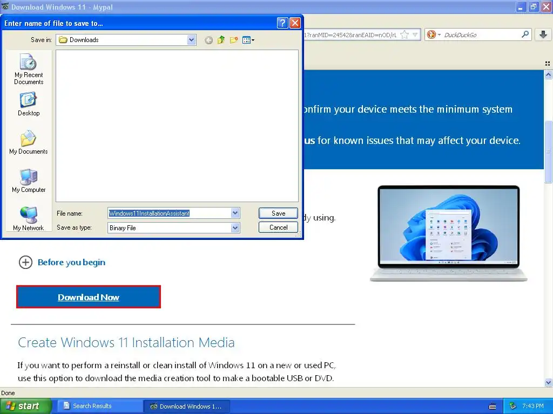Go back to last folder visited
The height and width of the screenshot is (414, 553).
click(208, 40)
